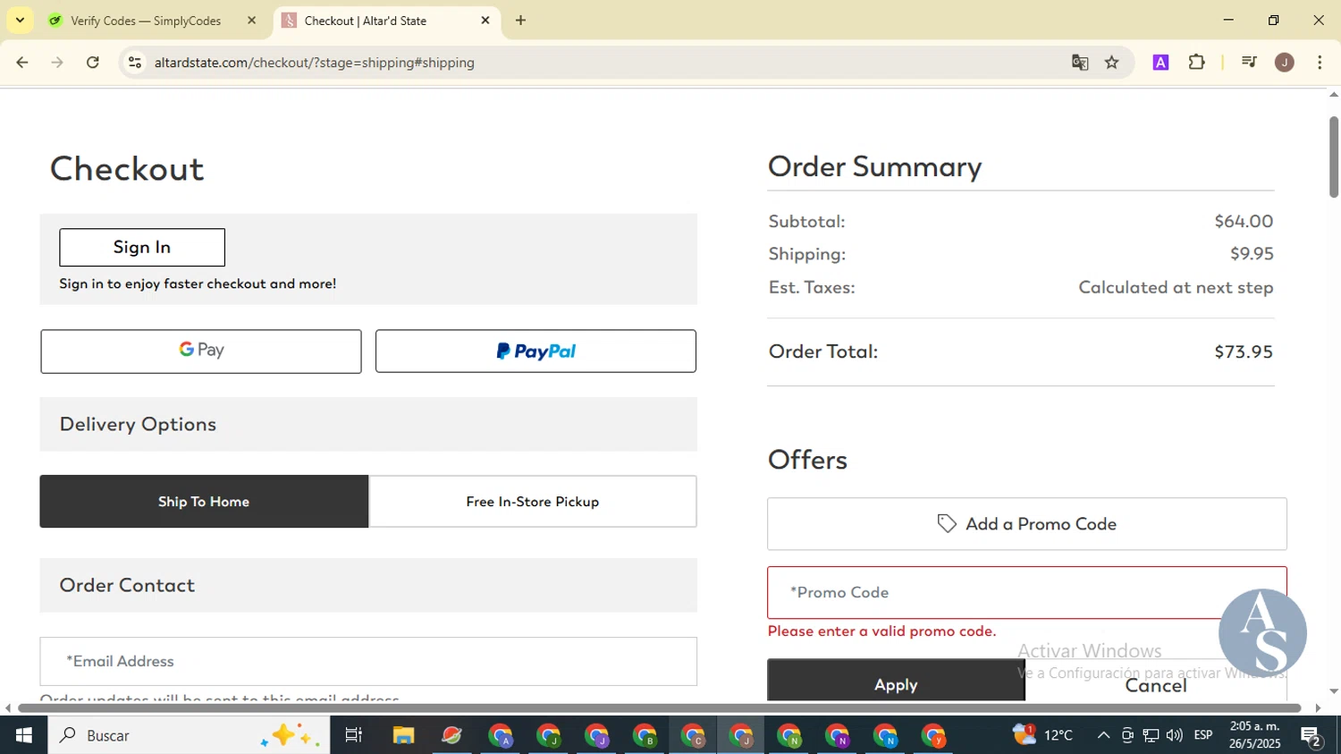Viewport: 1341px width, 754px height.
Task: Switch the ESP keyboard language indicator
Action: 1203,735
